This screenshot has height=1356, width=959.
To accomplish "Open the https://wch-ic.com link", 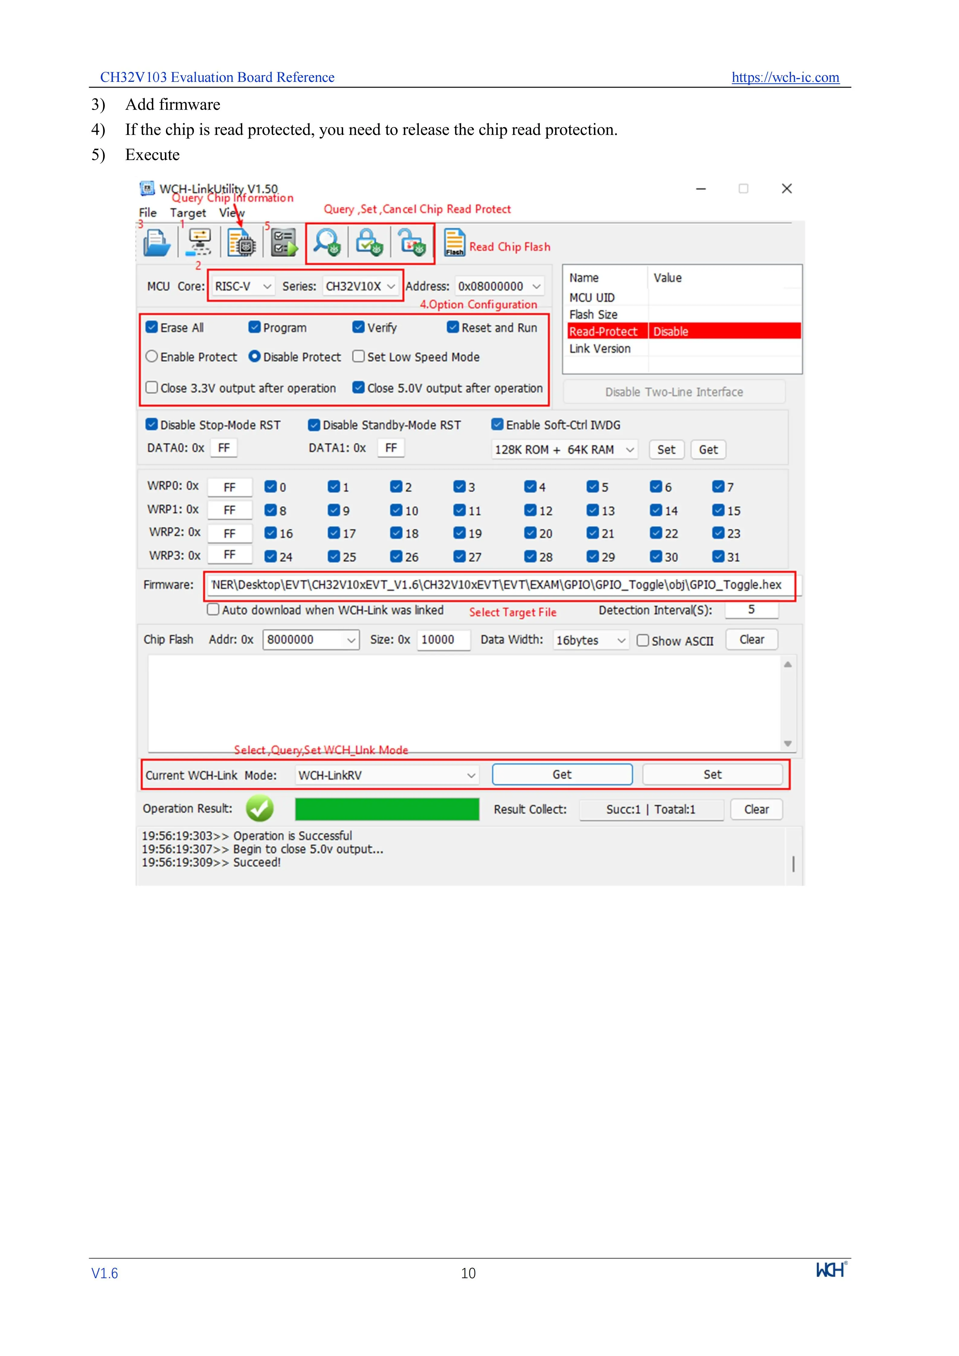I will point(785,77).
